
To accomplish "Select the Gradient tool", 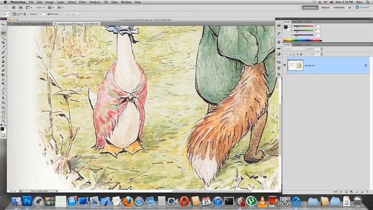I will (x=3, y=75).
